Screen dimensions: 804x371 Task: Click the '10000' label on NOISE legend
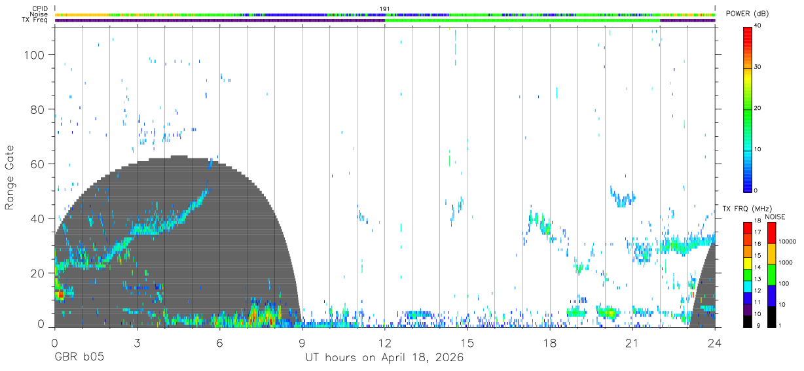pos(789,241)
